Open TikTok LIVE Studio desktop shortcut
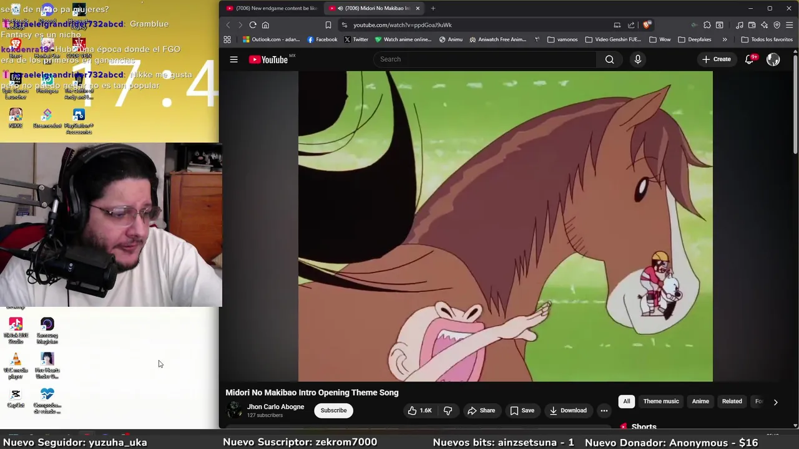The width and height of the screenshot is (799, 449). point(16,331)
